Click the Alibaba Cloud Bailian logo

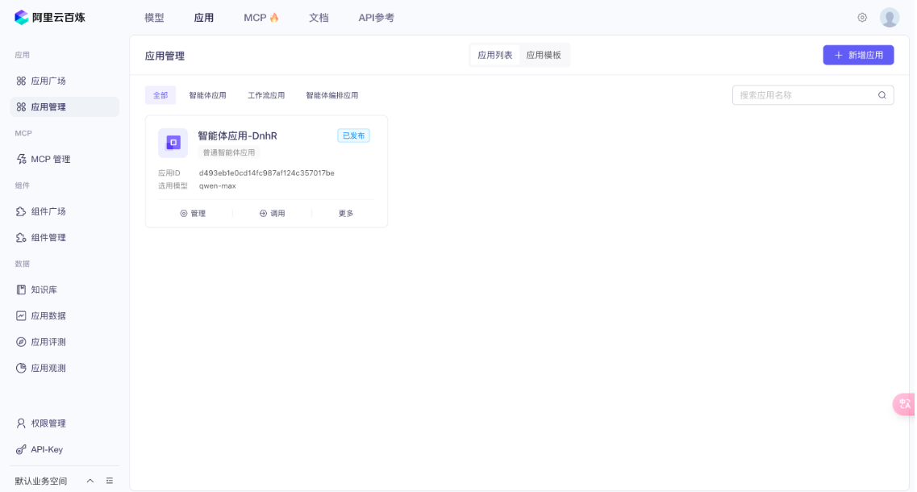[x=50, y=17]
